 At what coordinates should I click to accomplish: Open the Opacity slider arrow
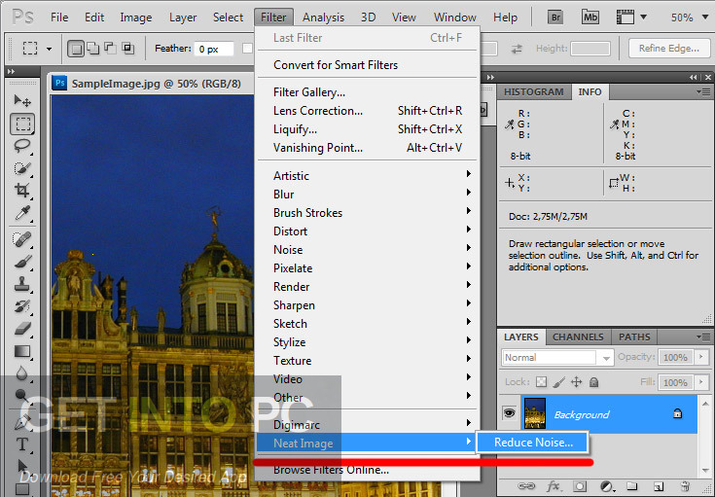701,357
